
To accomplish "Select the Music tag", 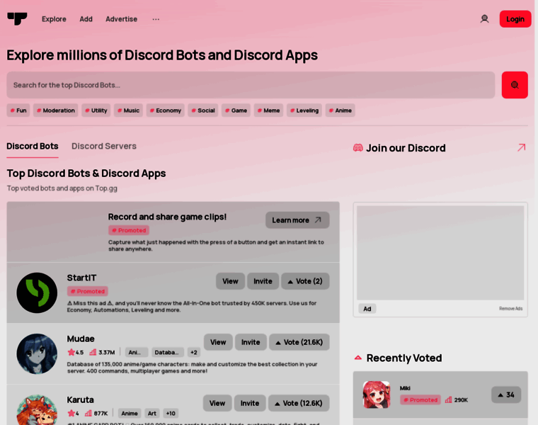I will pyautogui.click(x=128, y=110).
